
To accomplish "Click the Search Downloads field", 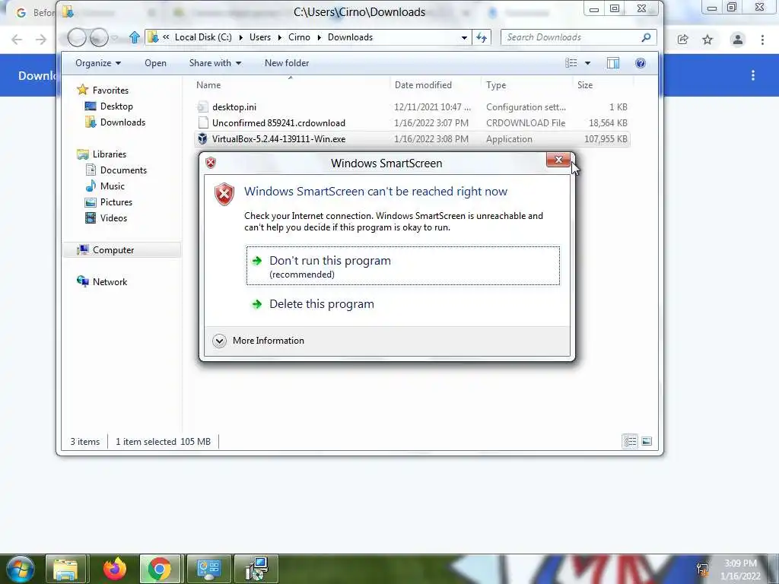I will point(571,37).
